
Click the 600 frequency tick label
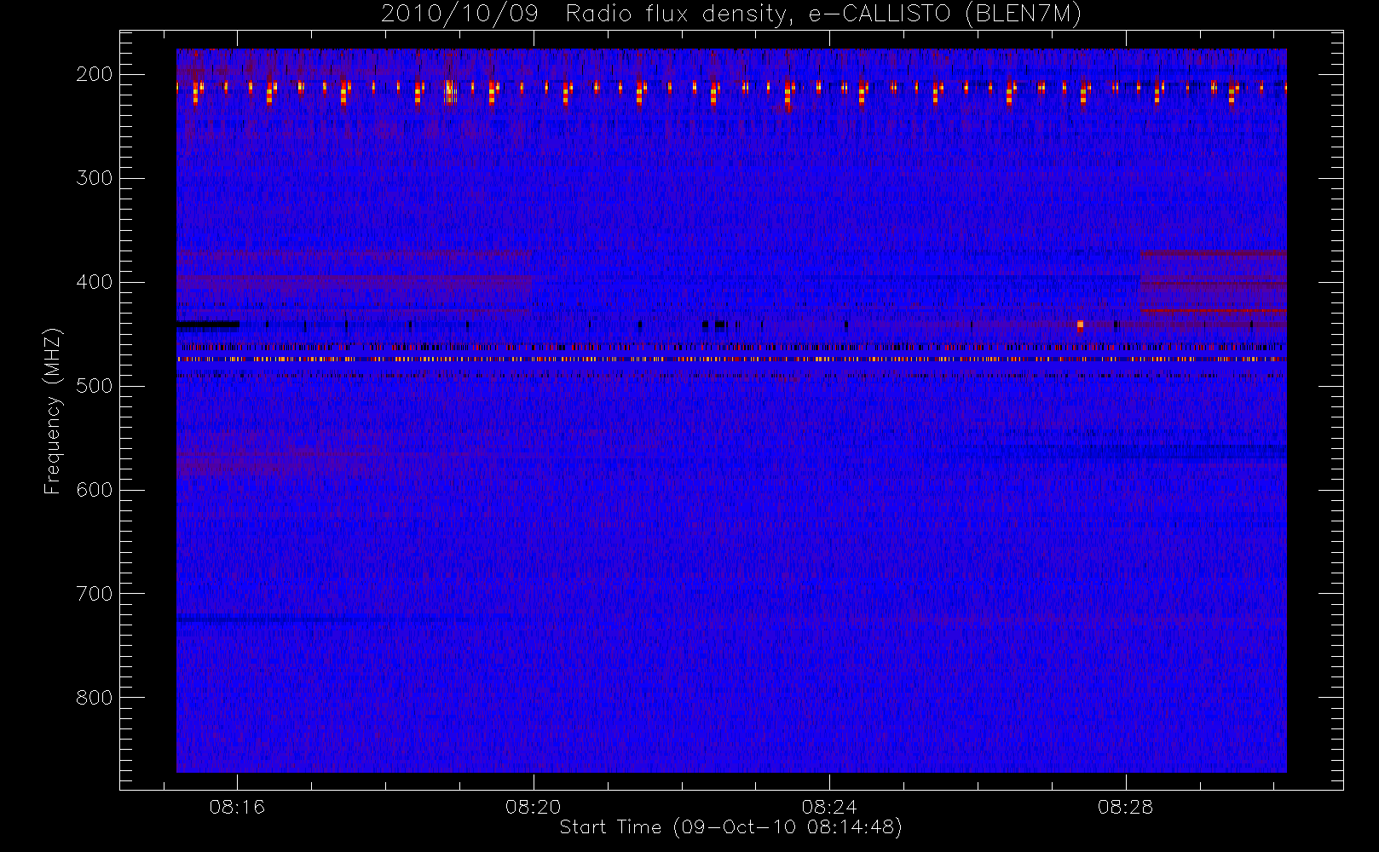coord(95,490)
